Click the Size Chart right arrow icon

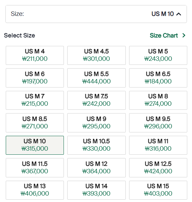pyautogui.click(x=184, y=35)
